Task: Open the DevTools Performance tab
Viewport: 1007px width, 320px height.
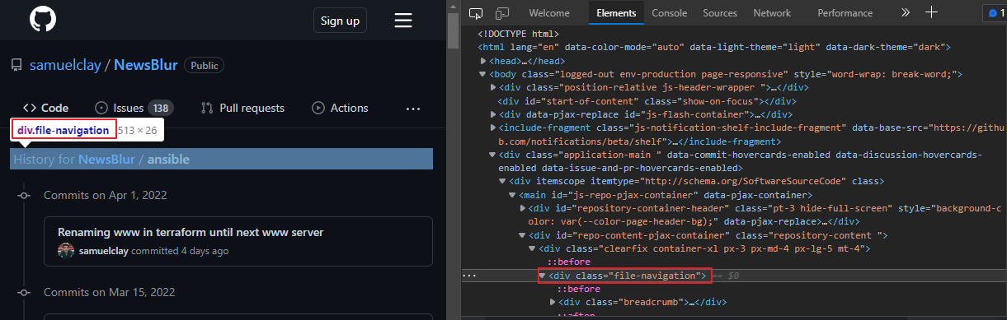Action: [845, 13]
